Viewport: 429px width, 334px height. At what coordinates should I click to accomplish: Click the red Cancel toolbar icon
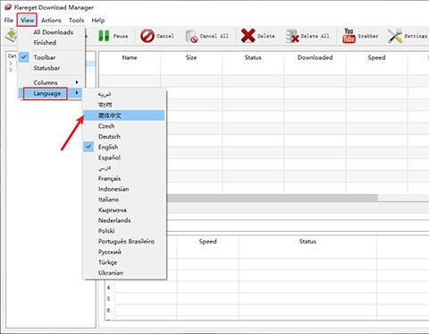click(147, 36)
